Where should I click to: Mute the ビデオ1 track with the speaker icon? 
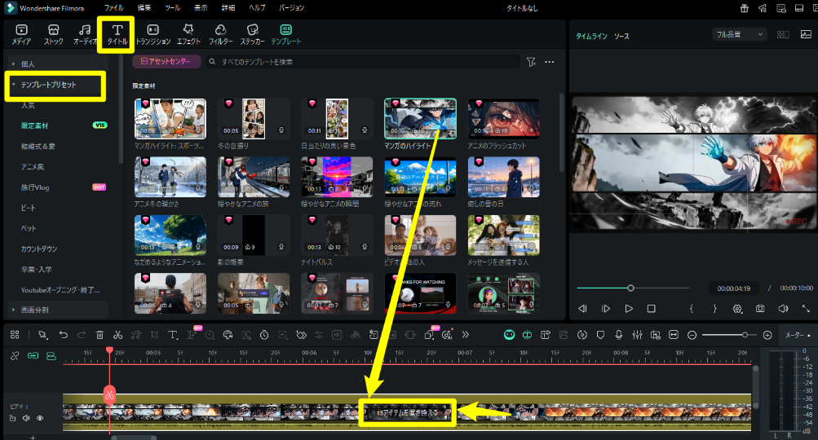click(26, 418)
